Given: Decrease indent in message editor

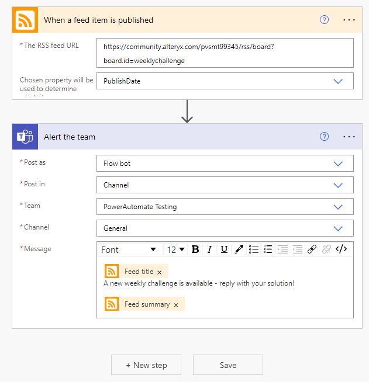Looking at the screenshot, I should click(x=297, y=249).
